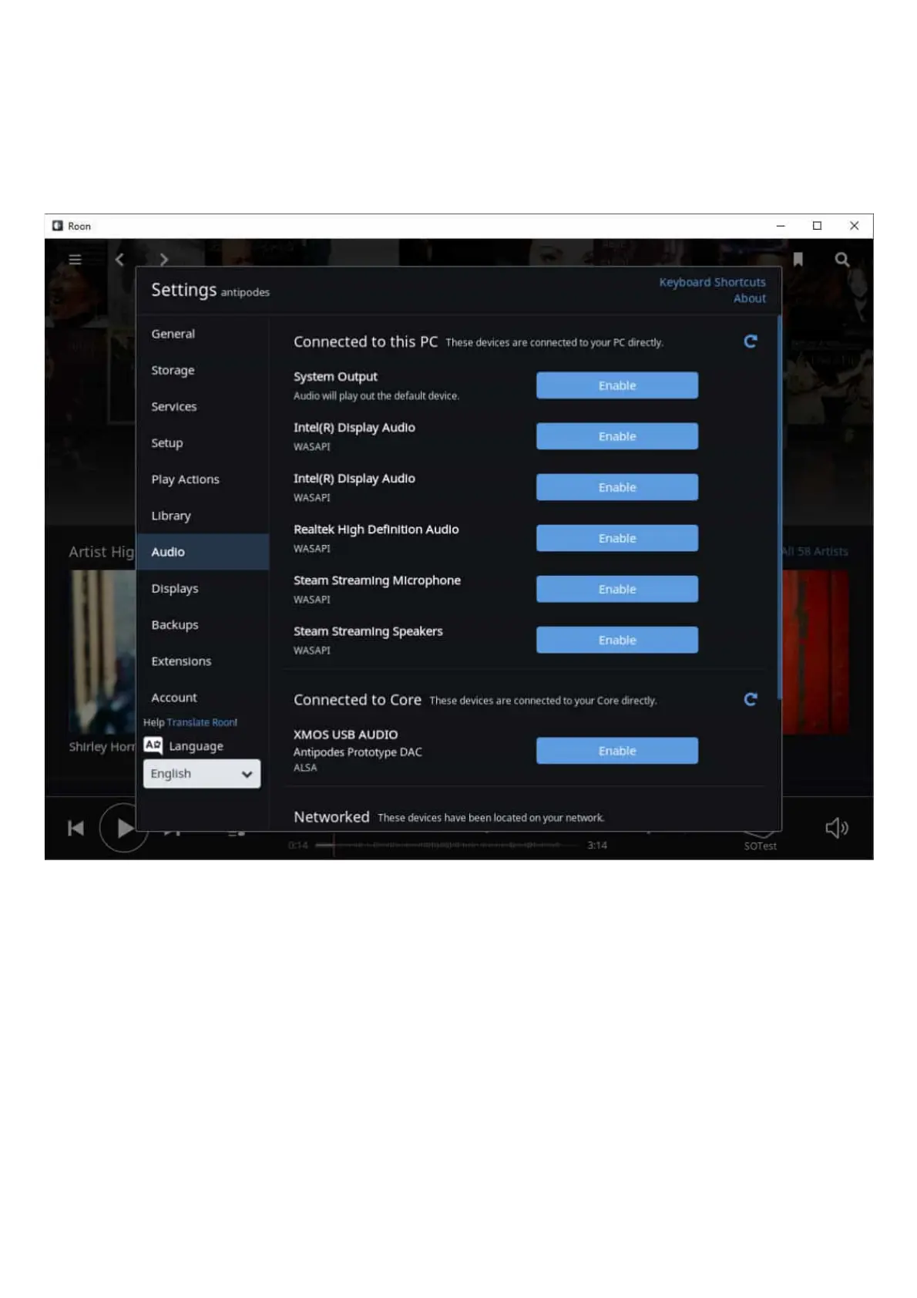Viewport: 917px width, 1298px height.
Task: Seek within the track waveform bar
Action: (x=447, y=845)
